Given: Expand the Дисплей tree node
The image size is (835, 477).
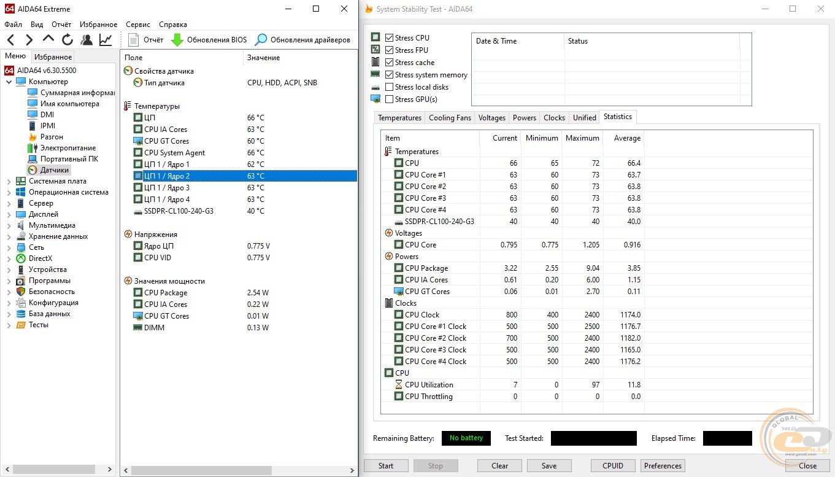Looking at the screenshot, I should (x=9, y=214).
